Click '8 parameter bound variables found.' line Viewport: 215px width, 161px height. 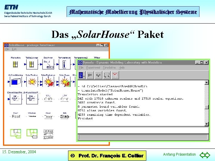coord(109,106)
